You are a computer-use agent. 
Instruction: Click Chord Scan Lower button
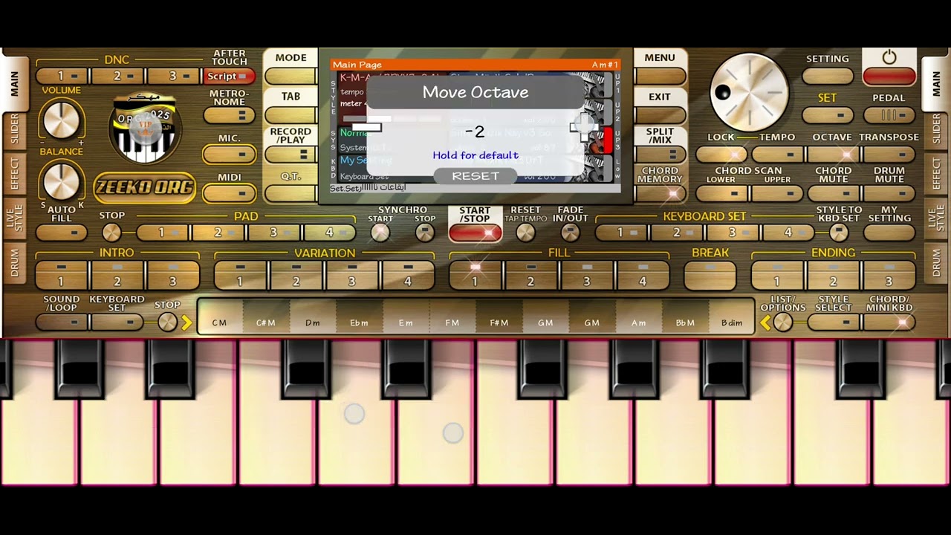click(x=721, y=194)
